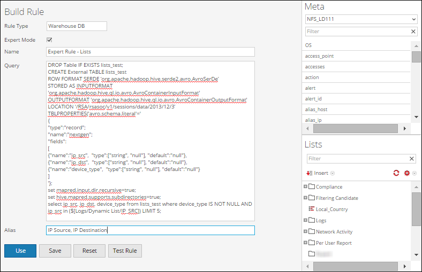This screenshot has width=422, height=272.
Task: Click the Lists vertical scrollbar thumb
Action: [x=416, y=209]
